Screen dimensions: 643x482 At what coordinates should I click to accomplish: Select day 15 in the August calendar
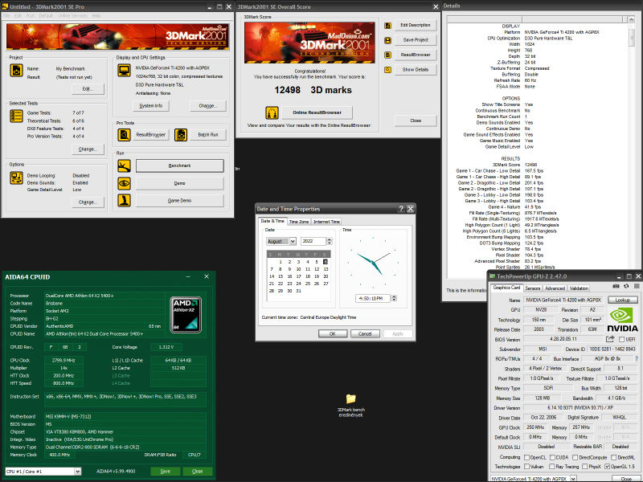tap(281, 276)
